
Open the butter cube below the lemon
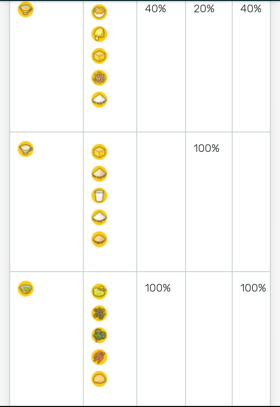pyautogui.click(x=99, y=56)
